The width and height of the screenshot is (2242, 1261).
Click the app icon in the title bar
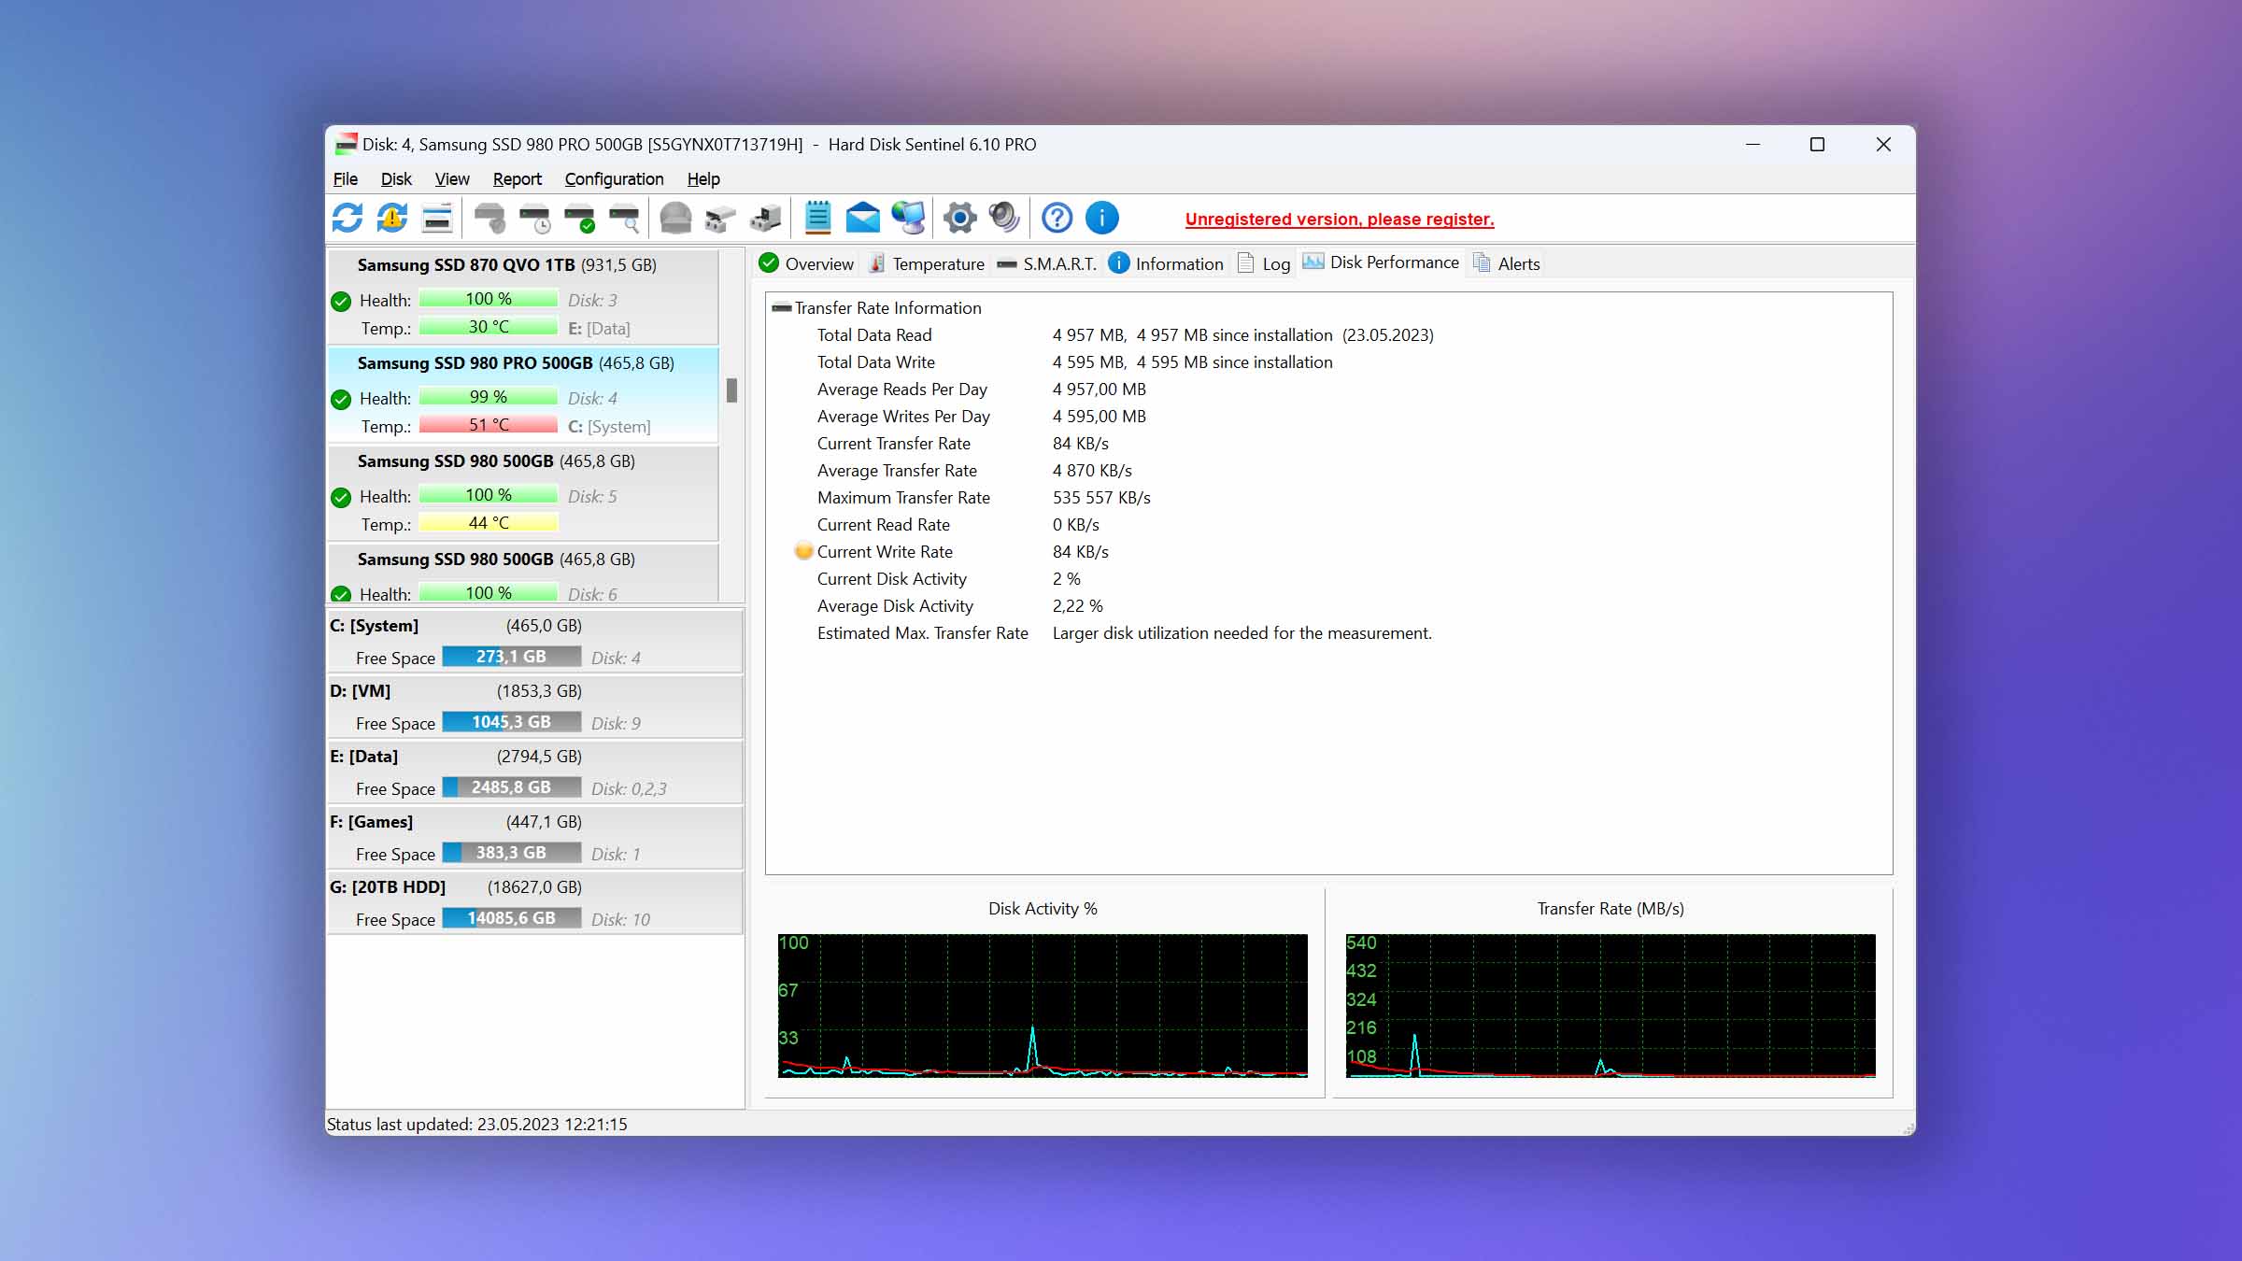pos(346,144)
